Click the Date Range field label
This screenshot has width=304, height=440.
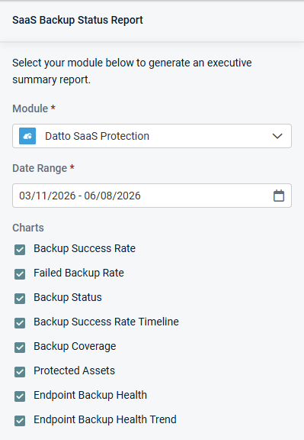pyautogui.click(x=40, y=168)
